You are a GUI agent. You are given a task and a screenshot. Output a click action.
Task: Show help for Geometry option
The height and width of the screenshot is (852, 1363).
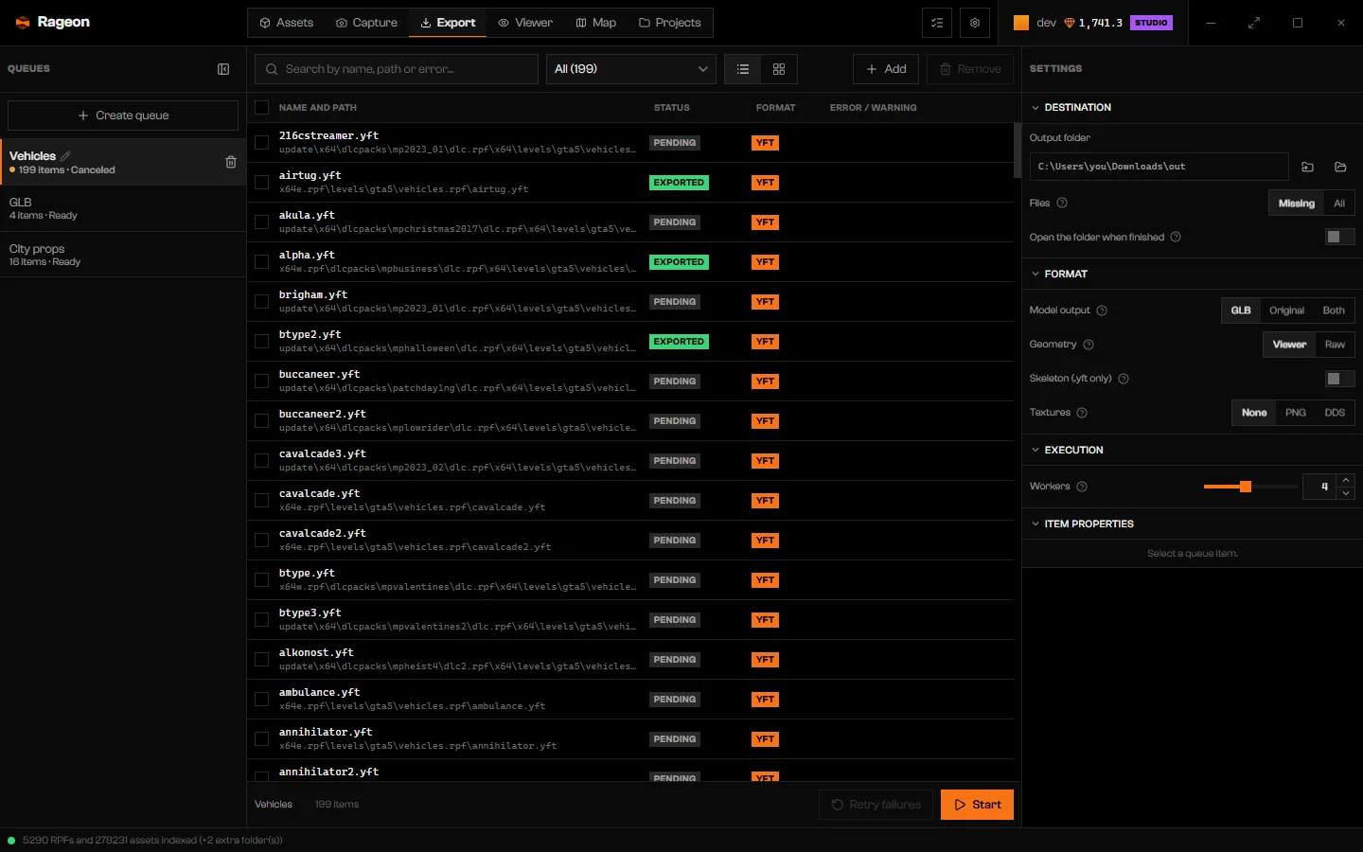tap(1089, 345)
